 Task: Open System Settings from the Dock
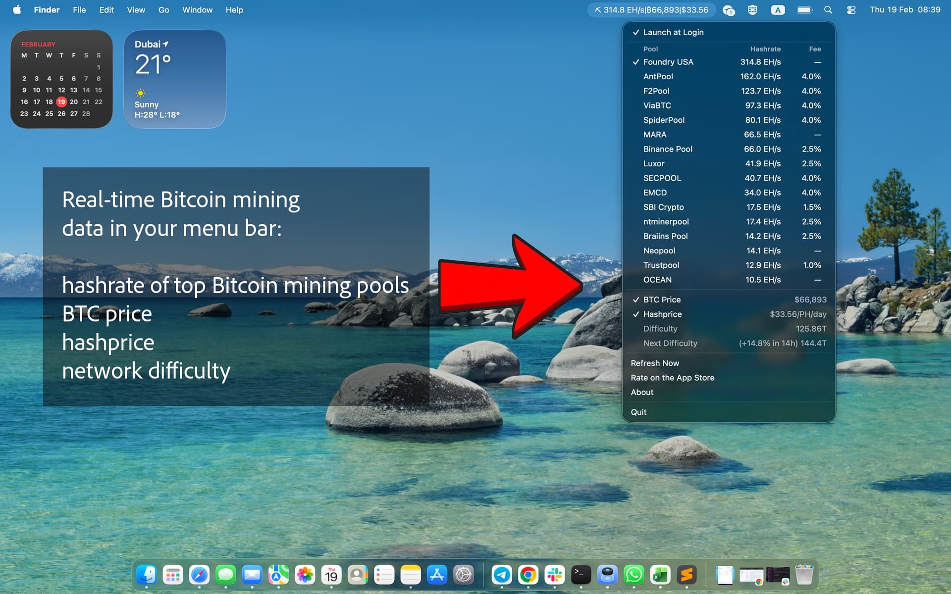tap(463, 575)
